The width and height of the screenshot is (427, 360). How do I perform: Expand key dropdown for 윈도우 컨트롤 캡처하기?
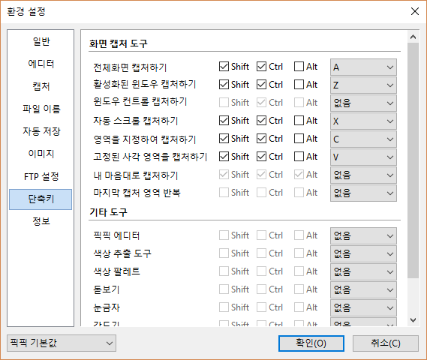point(363,103)
